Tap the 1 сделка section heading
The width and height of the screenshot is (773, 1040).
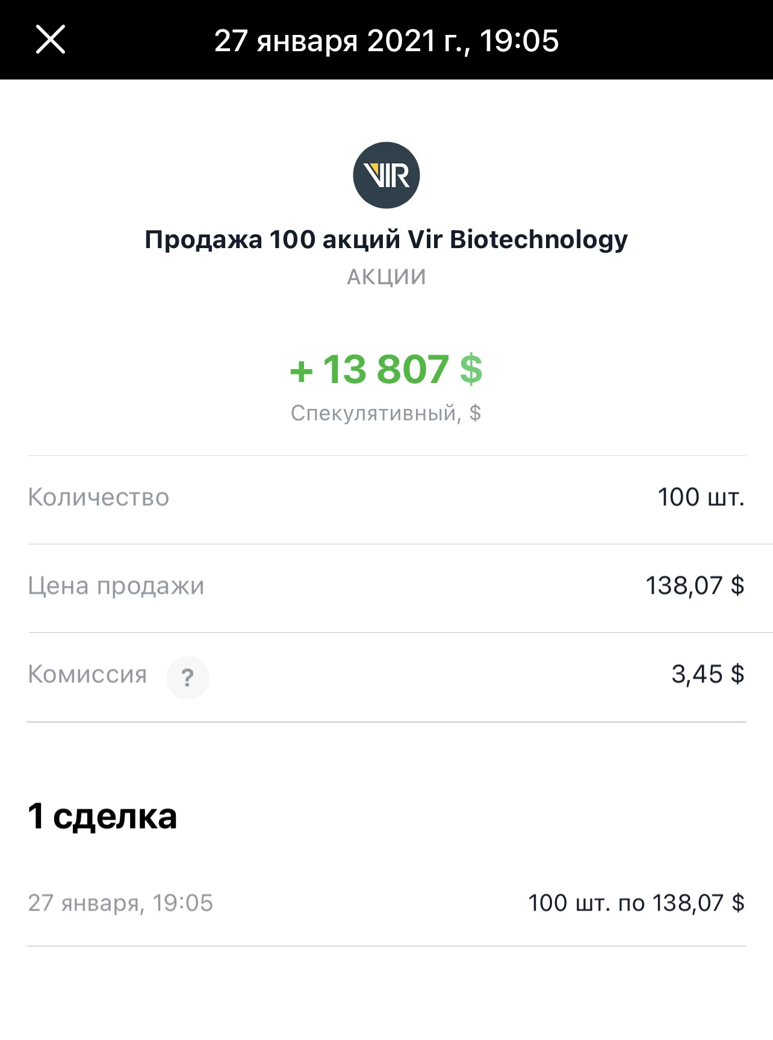(x=102, y=816)
